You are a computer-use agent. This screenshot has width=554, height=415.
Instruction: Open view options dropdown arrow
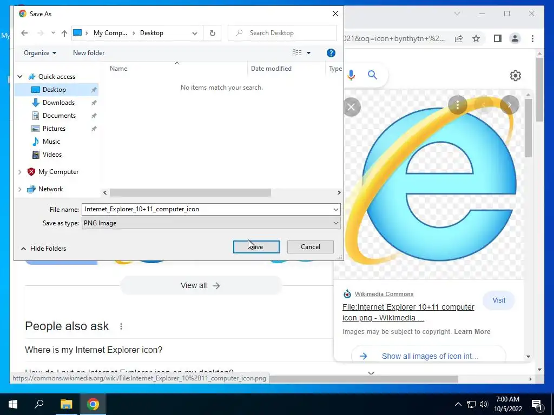pyautogui.click(x=308, y=53)
